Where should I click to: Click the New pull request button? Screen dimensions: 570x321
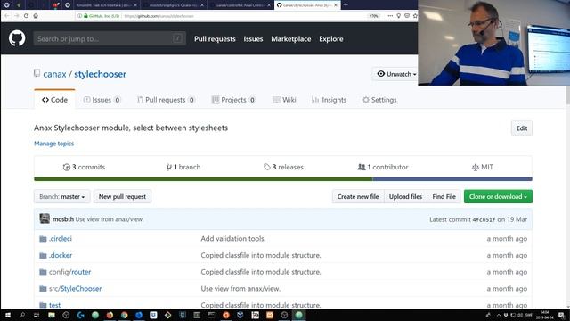[x=122, y=196]
